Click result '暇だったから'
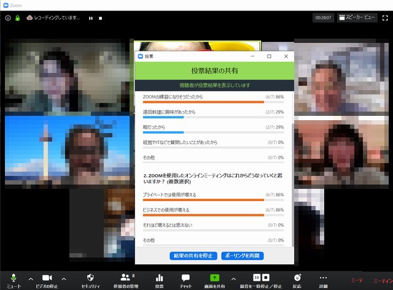 (x=213, y=129)
